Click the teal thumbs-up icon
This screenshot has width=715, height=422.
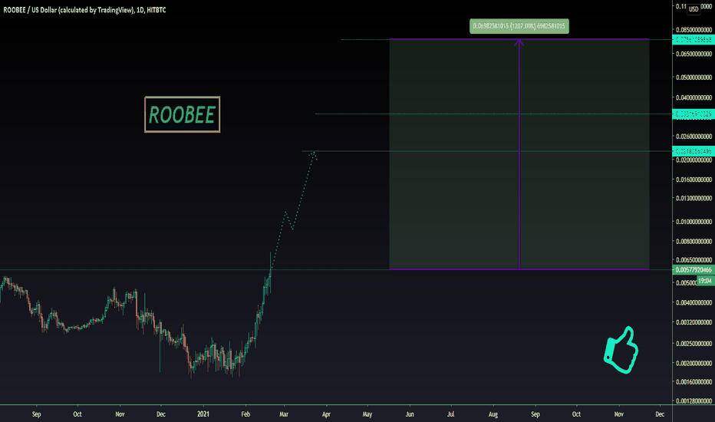tap(621, 350)
